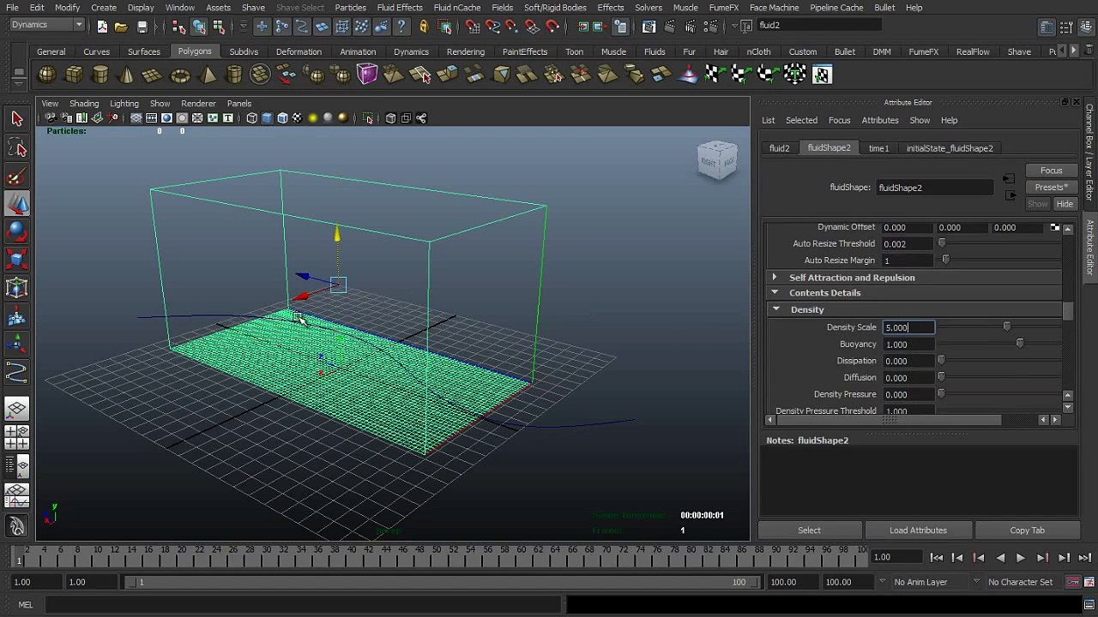1098x617 pixels.
Task: Toggle textured display in viewport toolbar
Action: coord(298,118)
